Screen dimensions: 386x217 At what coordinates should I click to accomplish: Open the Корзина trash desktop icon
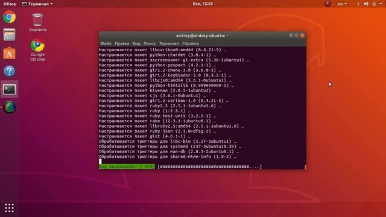click(x=37, y=22)
